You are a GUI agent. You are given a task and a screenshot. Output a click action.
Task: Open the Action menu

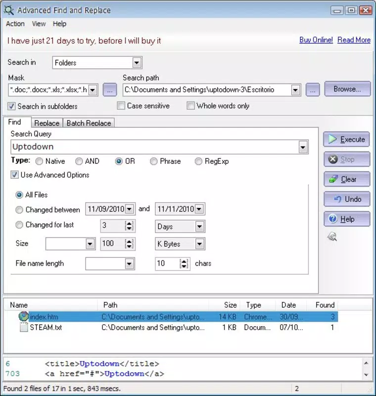(15, 24)
